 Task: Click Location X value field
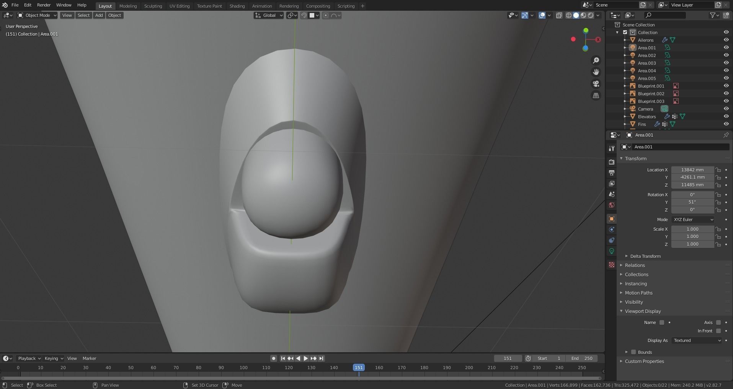click(x=692, y=170)
